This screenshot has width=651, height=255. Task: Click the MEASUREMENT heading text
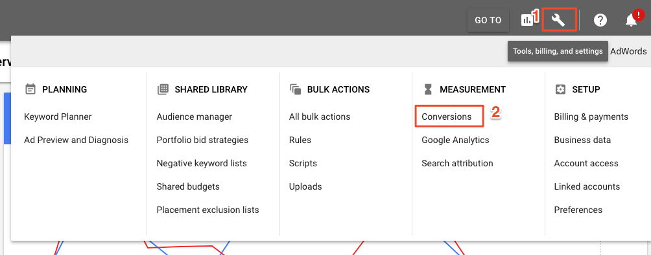[473, 89]
